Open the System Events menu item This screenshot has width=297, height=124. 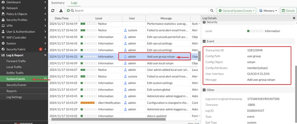click(24, 79)
